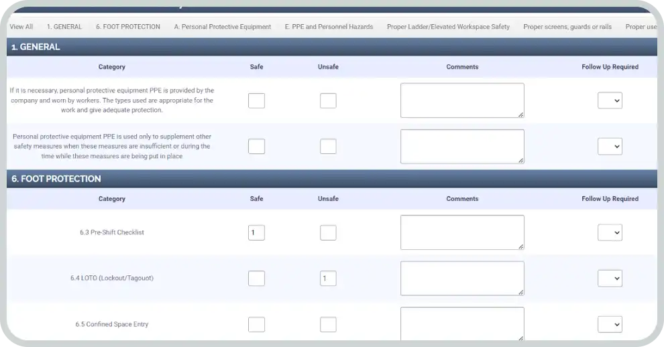Switch to the 1. GENERAL tab
Image resolution: width=664 pixels, height=347 pixels.
tap(64, 27)
